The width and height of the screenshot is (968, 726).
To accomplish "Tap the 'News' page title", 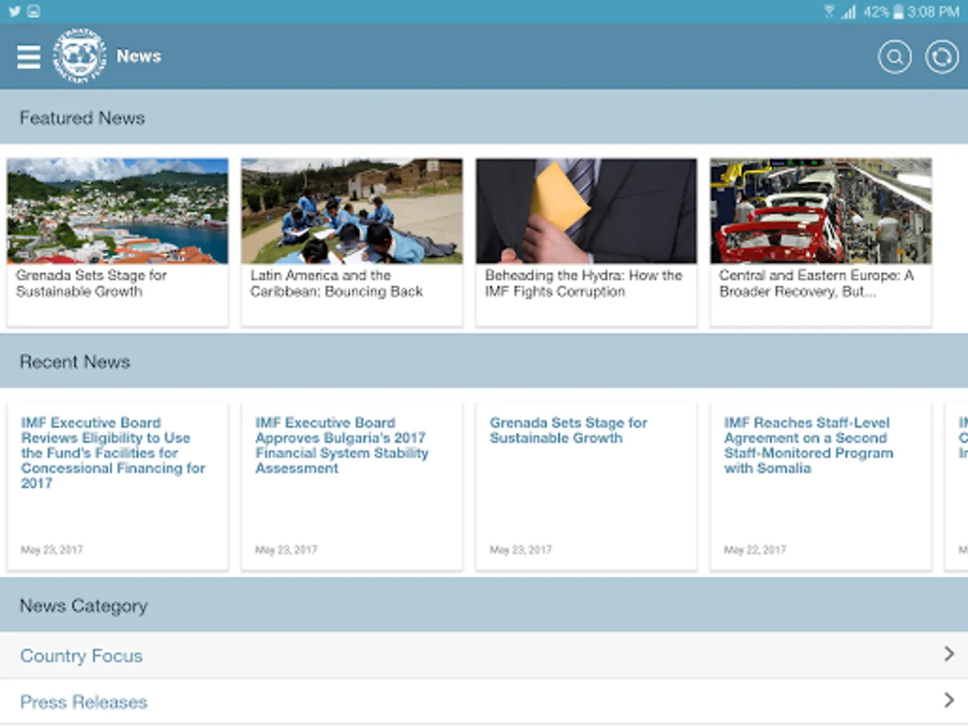I will 139,56.
